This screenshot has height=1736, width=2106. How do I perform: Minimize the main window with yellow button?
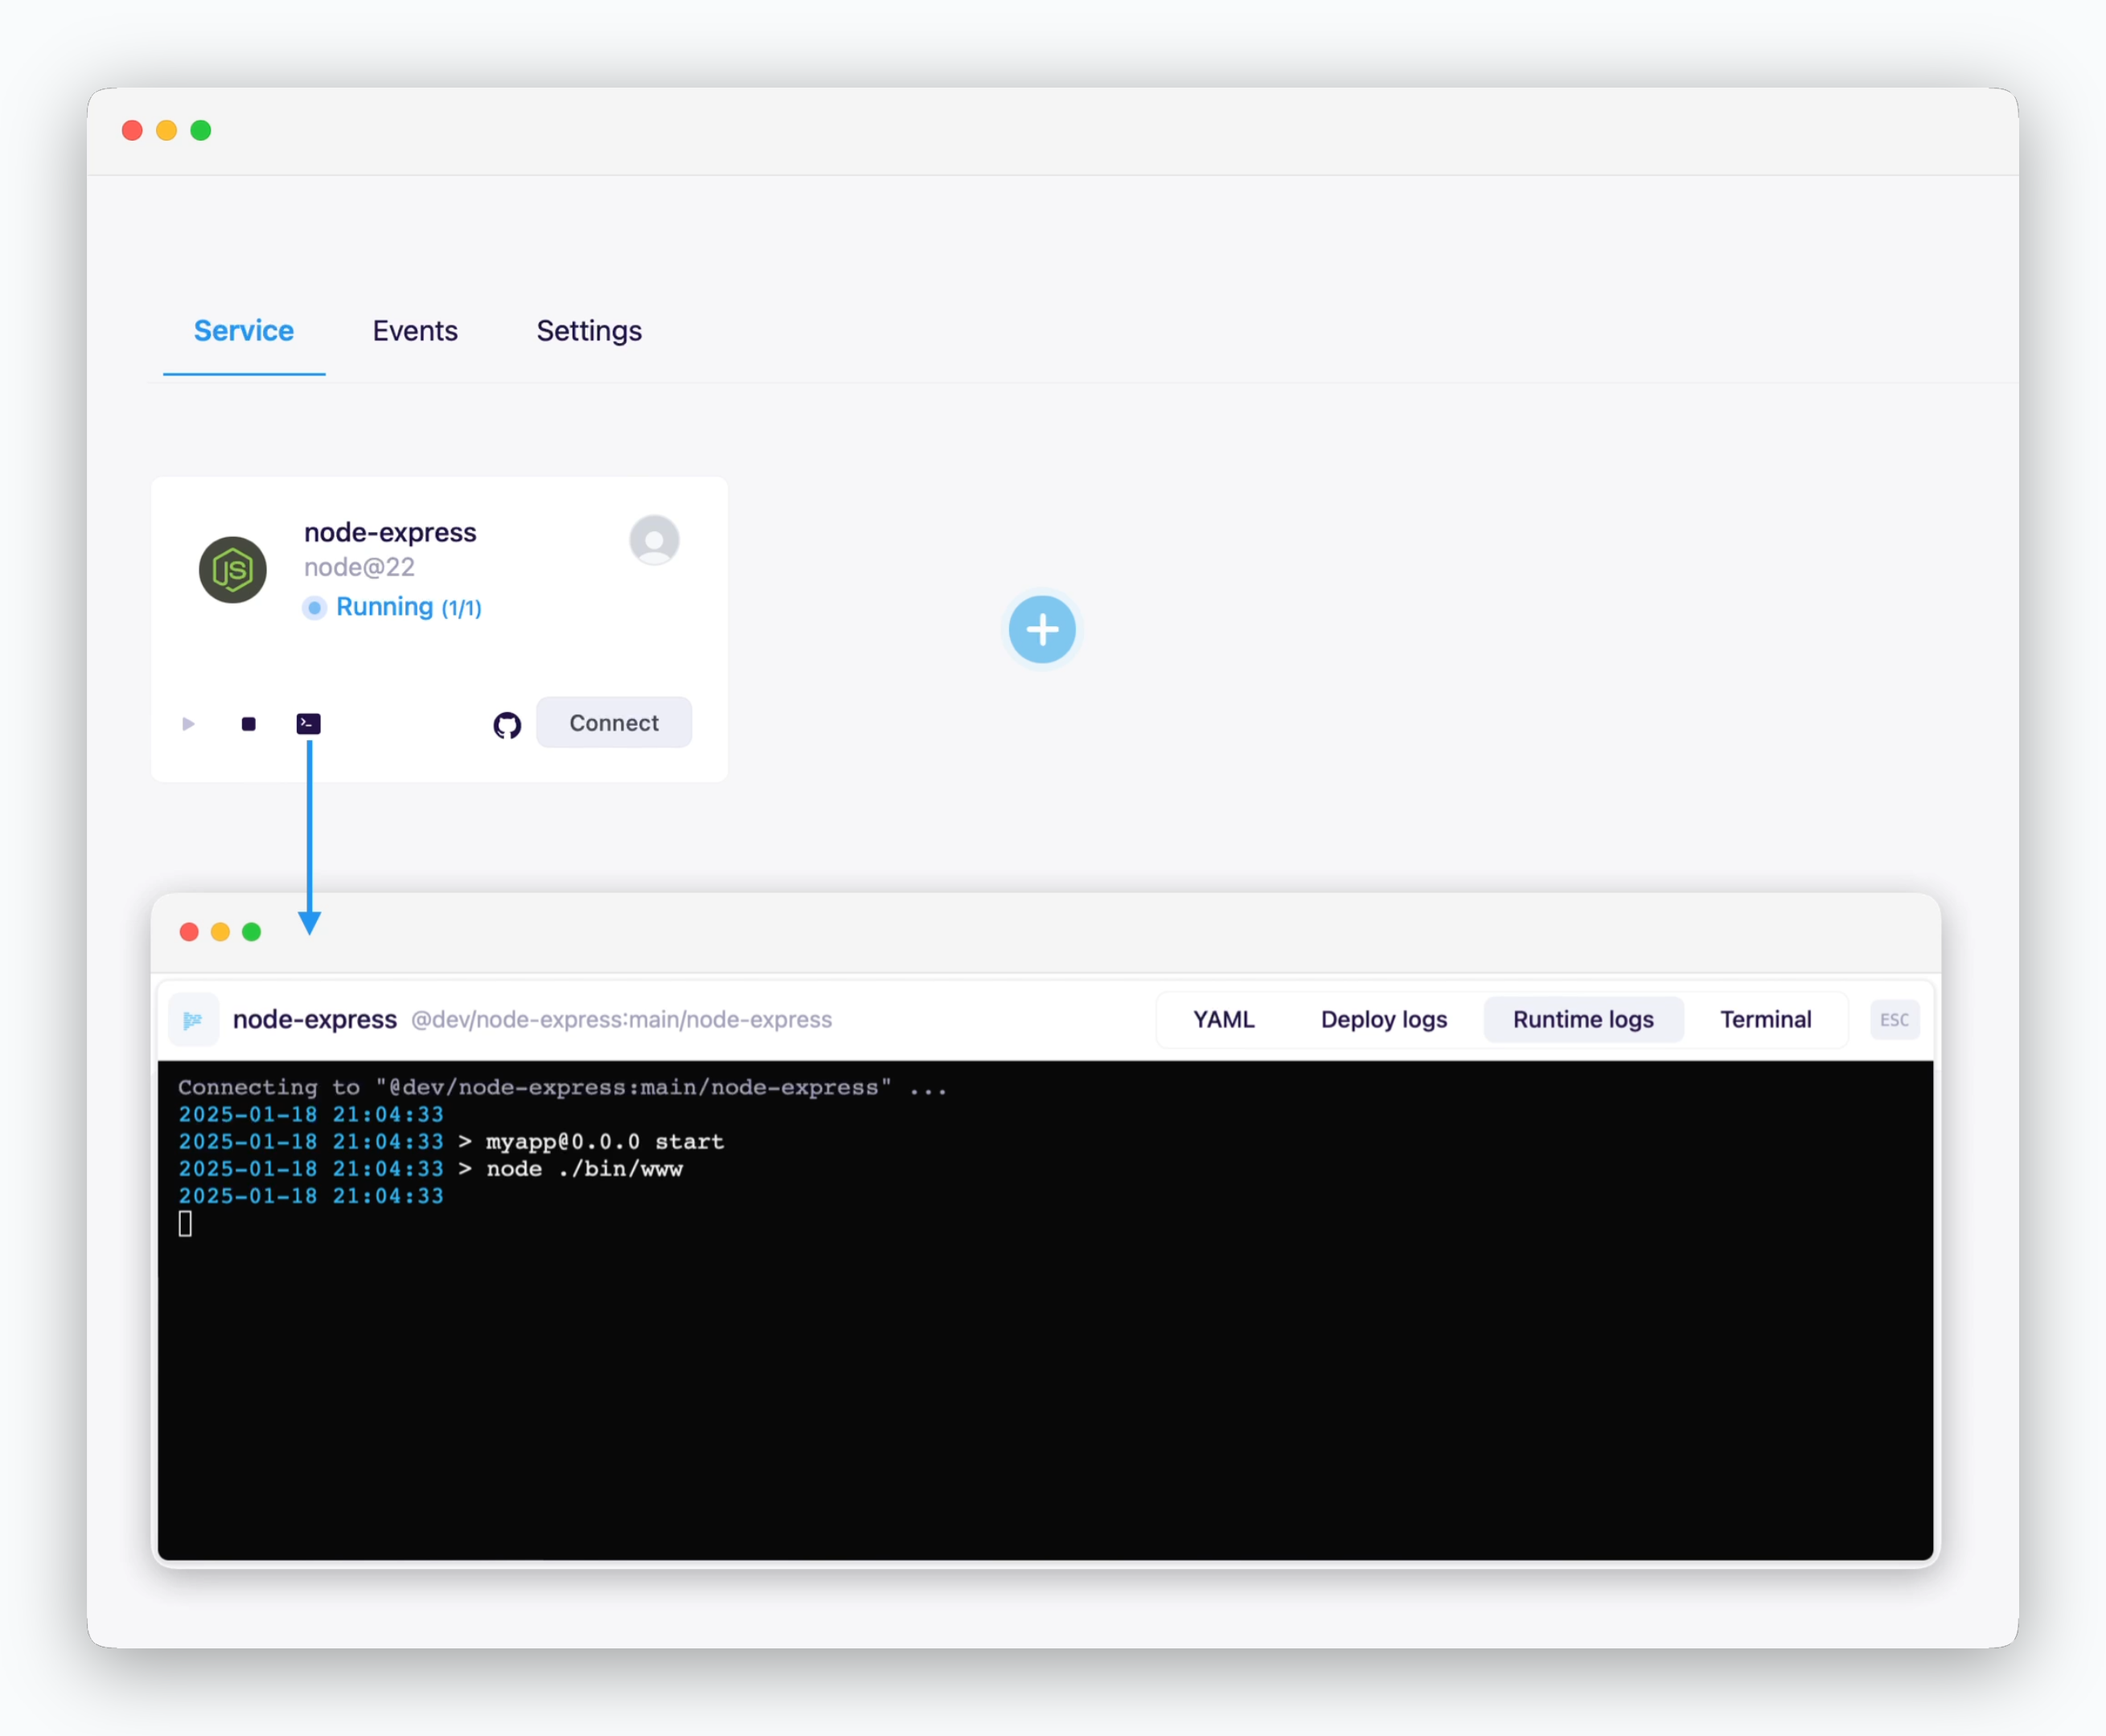[x=167, y=130]
